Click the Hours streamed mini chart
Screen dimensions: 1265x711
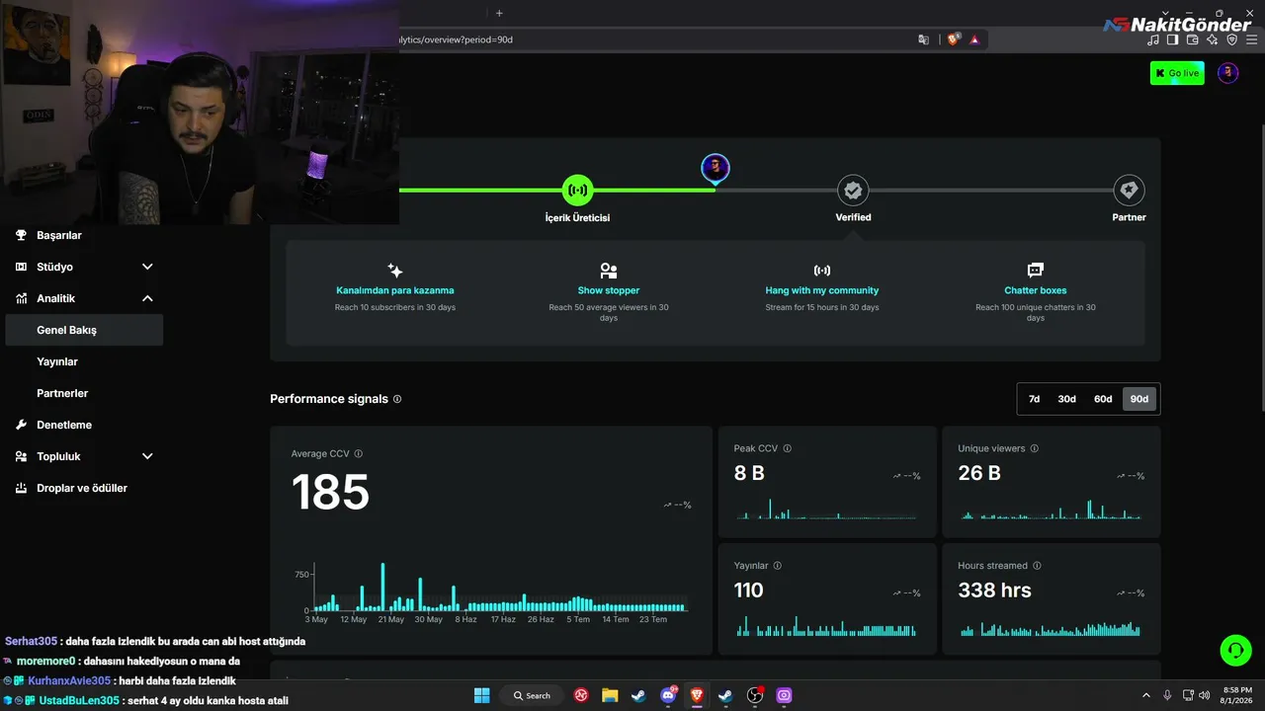[x=1051, y=627]
